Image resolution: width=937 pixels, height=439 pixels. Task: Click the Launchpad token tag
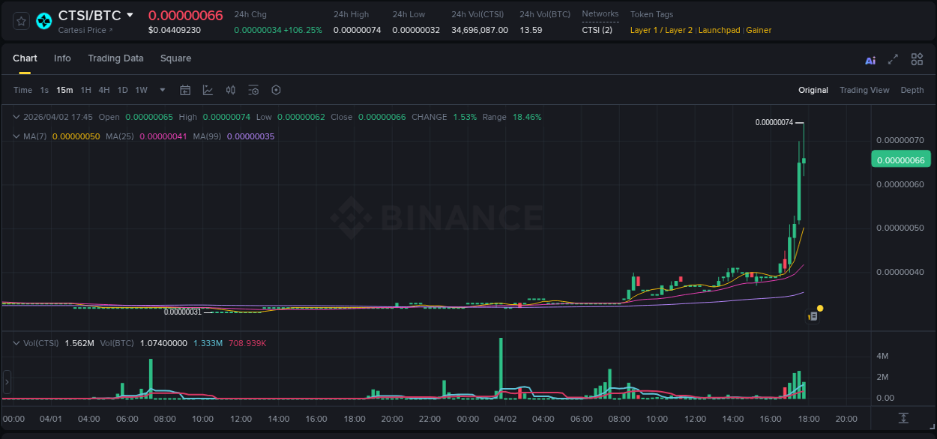(x=719, y=30)
